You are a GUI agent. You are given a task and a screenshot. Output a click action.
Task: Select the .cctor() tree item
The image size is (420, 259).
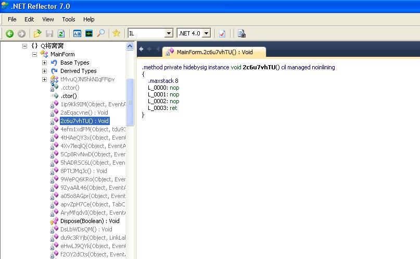click(70, 88)
